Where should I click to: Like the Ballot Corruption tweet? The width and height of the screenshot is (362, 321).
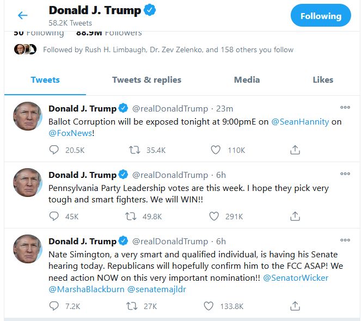(x=215, y=150)
